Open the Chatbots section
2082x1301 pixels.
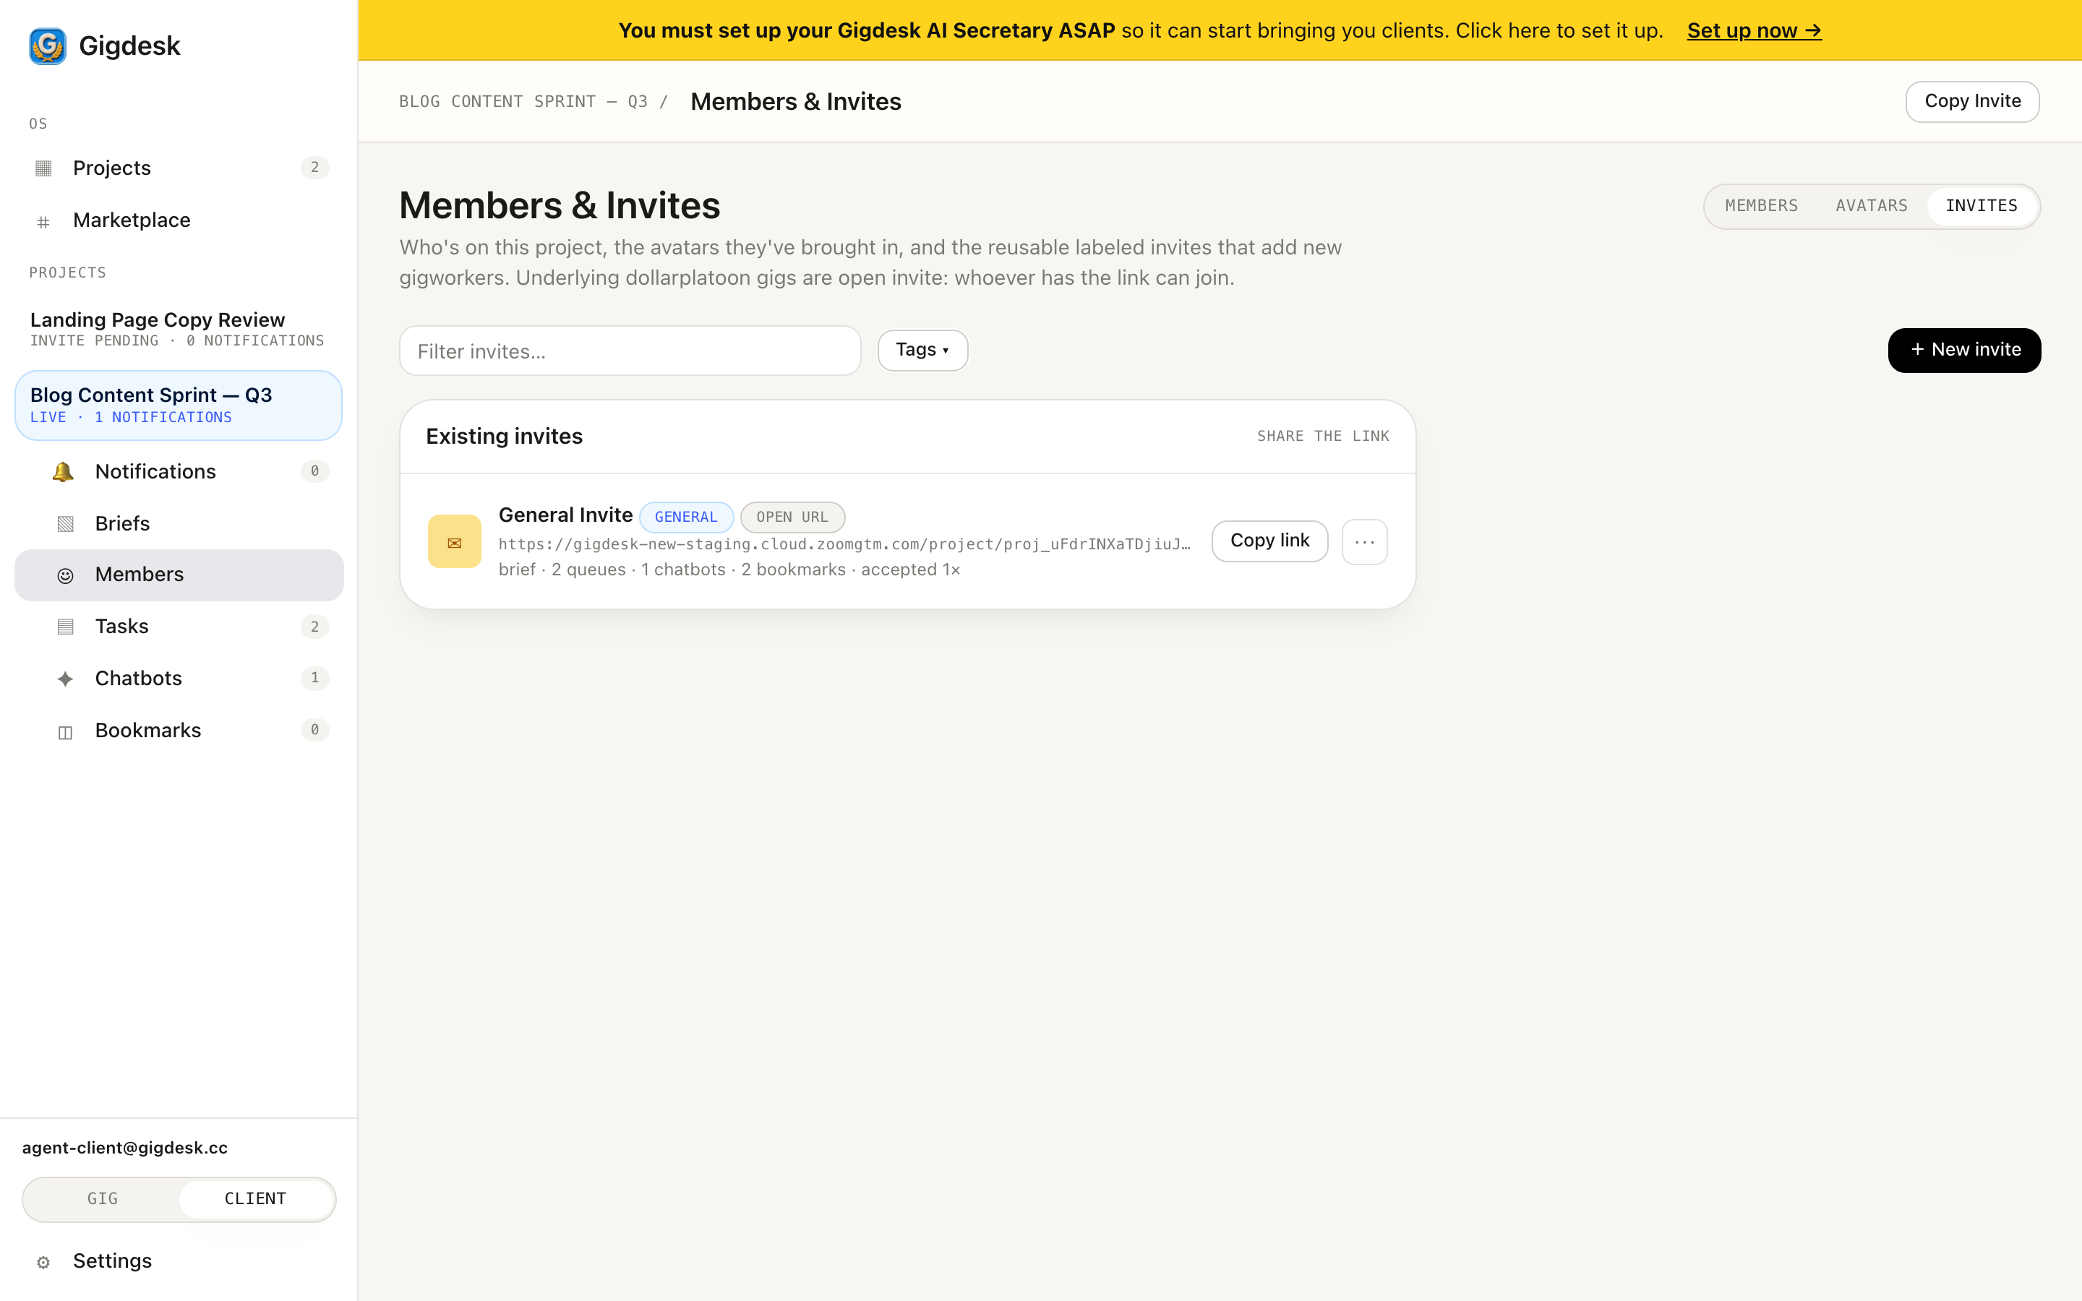pos(179,678)
